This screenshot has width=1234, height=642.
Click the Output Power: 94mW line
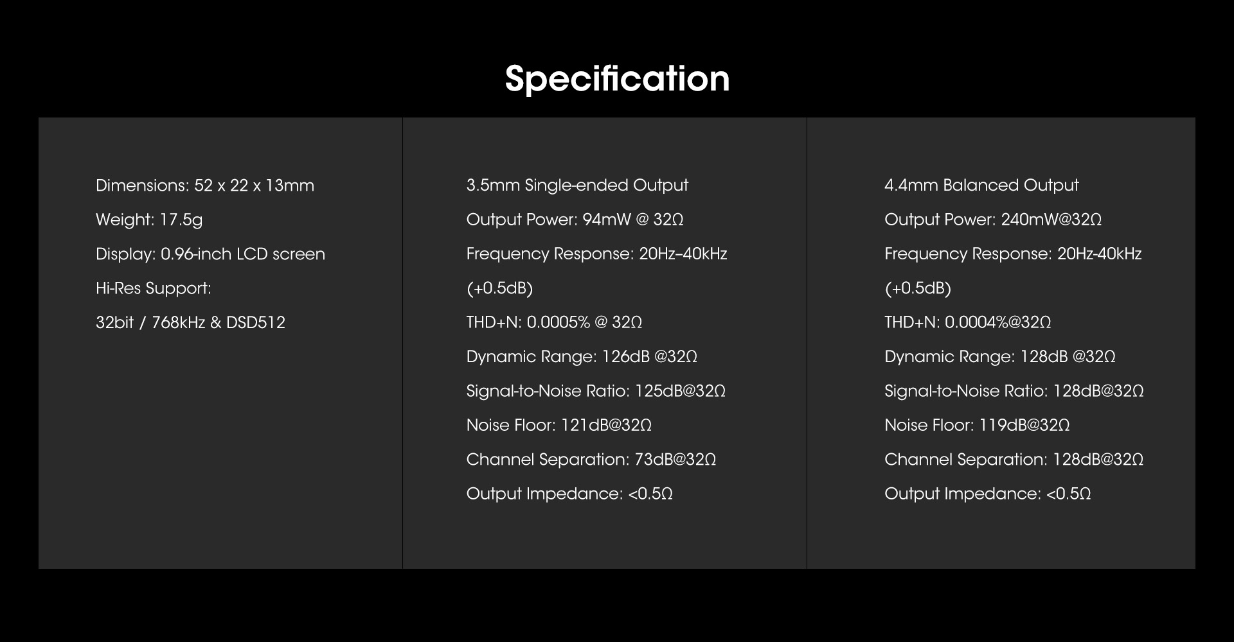(575, 220)
